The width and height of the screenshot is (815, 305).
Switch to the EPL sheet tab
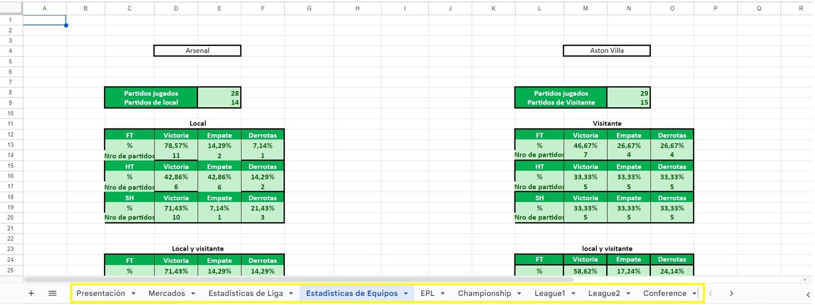point(427,293)
